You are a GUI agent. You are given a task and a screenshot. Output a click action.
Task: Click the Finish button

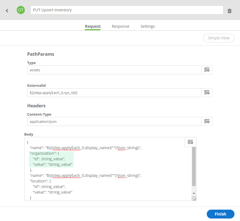(x=220, y=214)
